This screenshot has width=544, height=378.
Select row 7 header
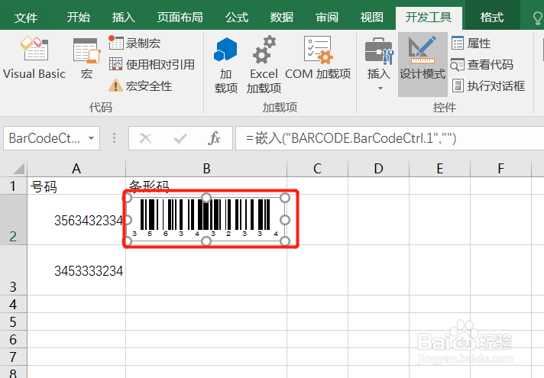(13, 357)
